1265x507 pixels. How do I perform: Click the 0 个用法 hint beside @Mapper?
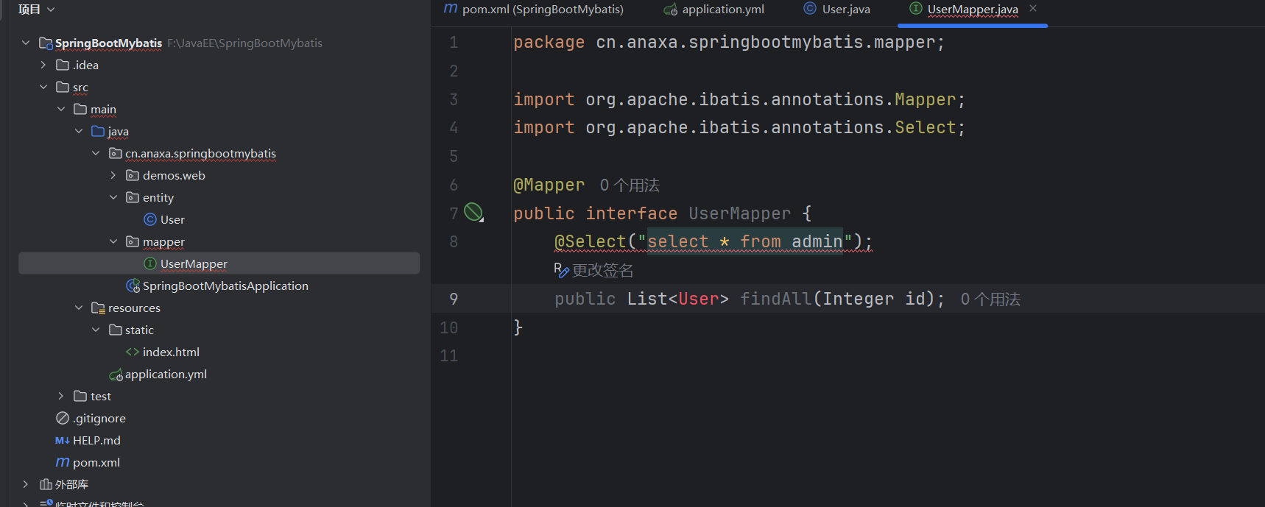pyautogui.click(x=630, y=185)
